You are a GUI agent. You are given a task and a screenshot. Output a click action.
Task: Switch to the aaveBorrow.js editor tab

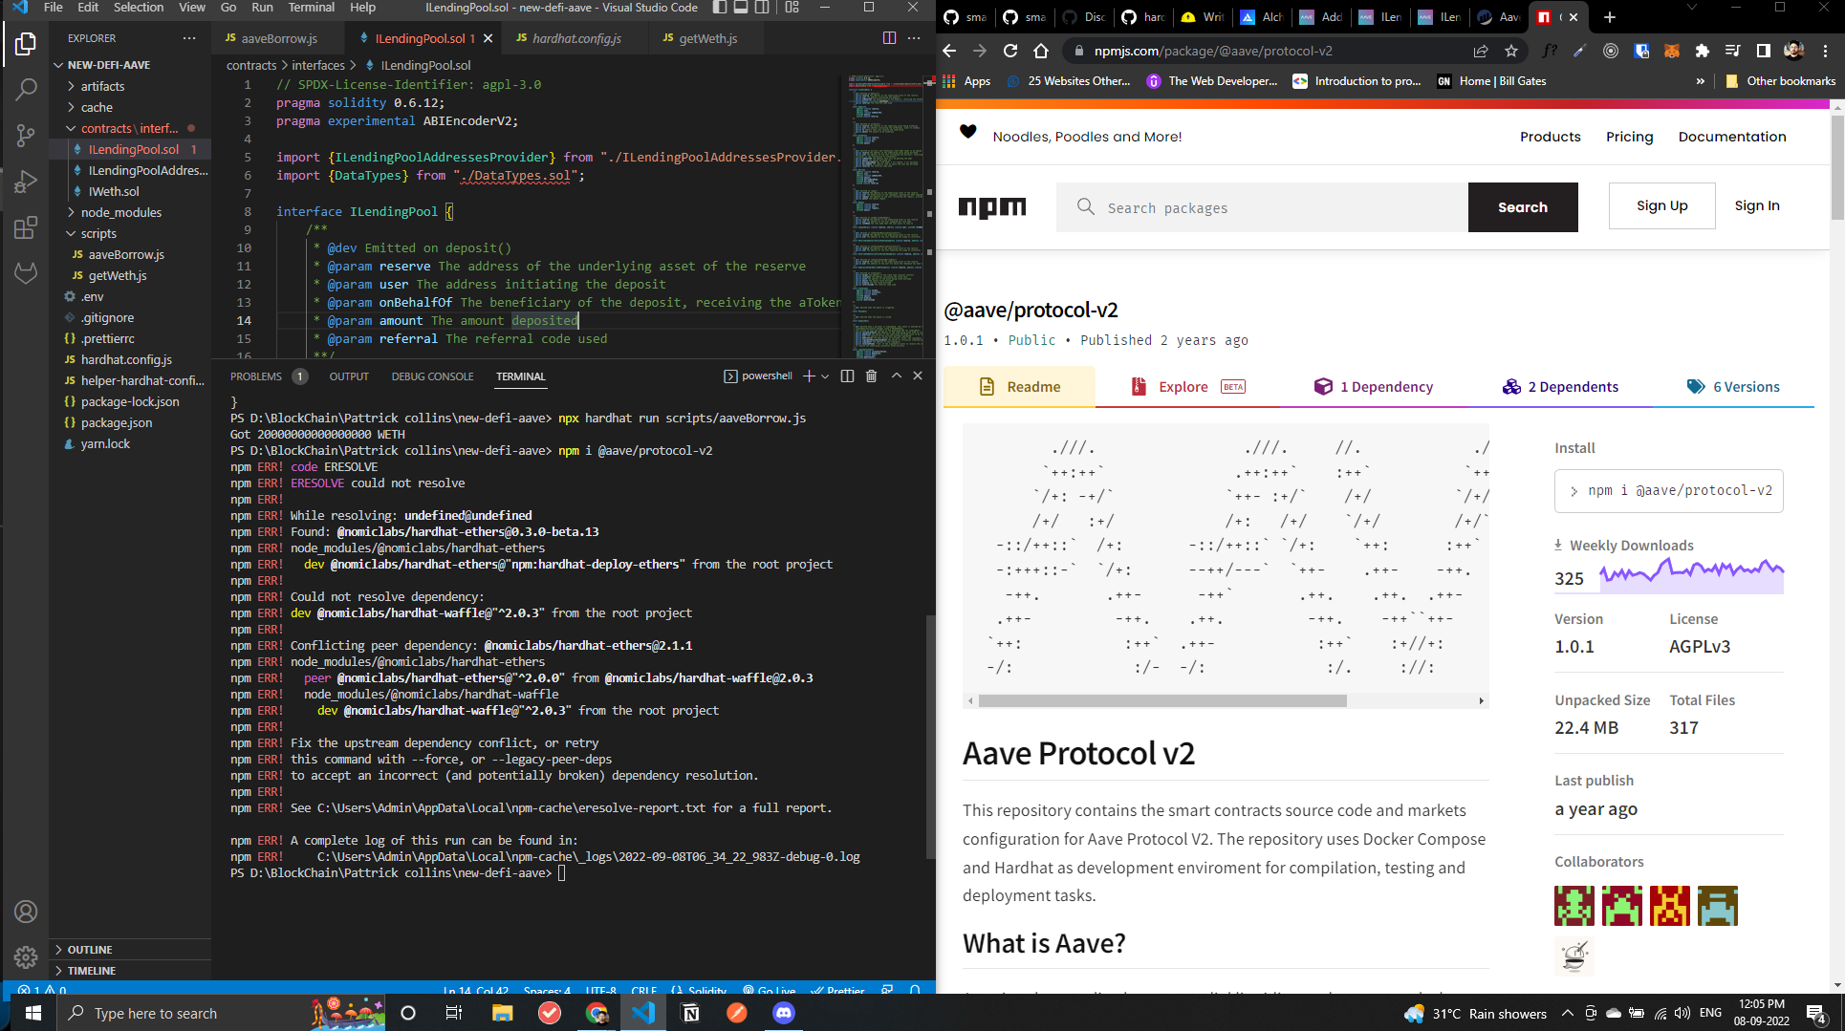click(278, 38)
